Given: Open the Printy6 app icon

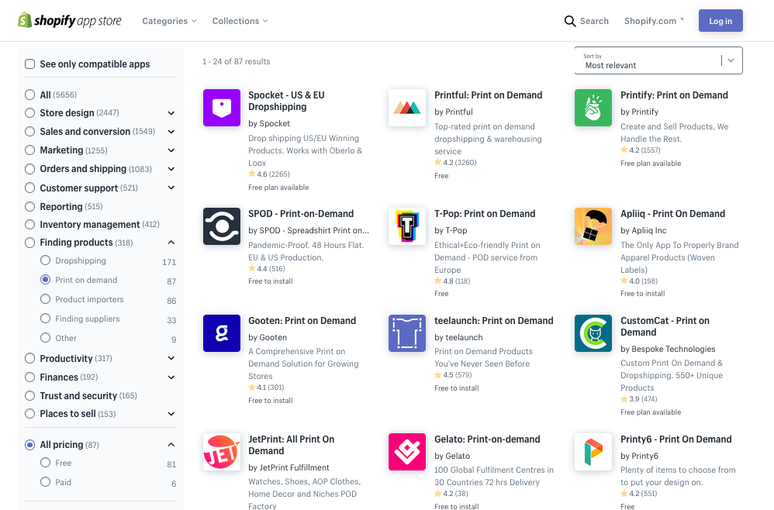Looking at the screenshot, I should pyautogui.click(x=593, y=452).
